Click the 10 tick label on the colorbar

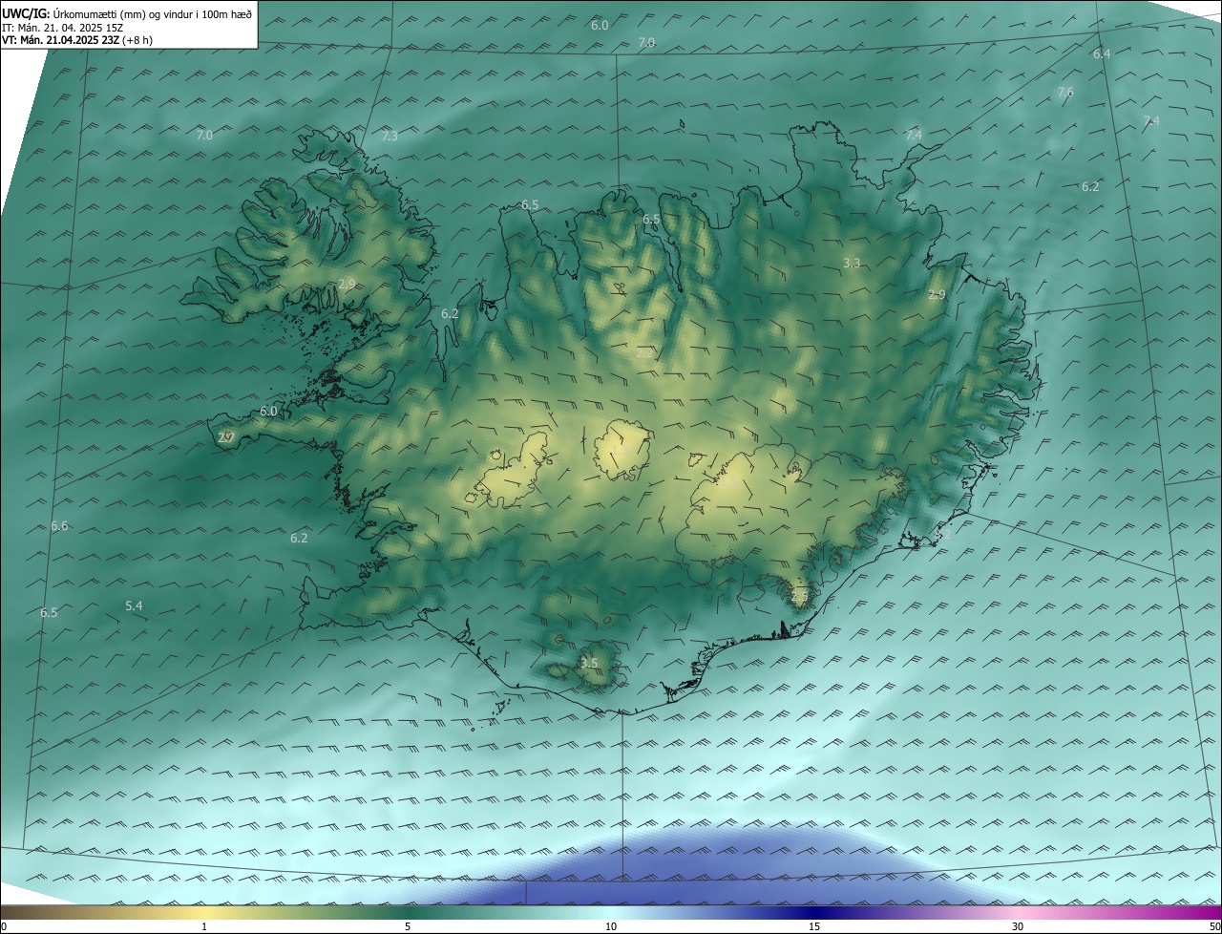[611, 927]
